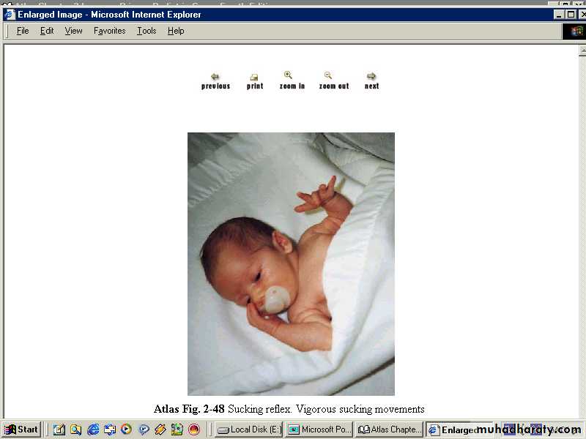Open the Help menu

coord(176,31)
